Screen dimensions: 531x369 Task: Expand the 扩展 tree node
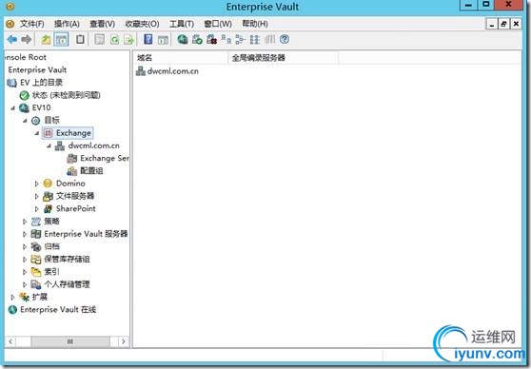tap(13, 298)
